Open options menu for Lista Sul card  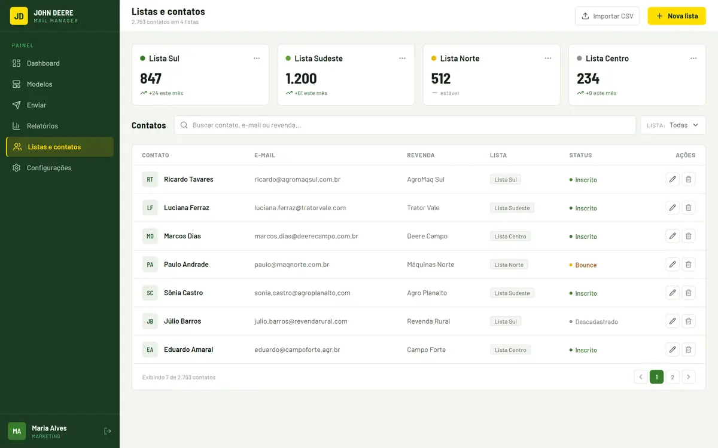pyautogui.click(x=257, y=59)
